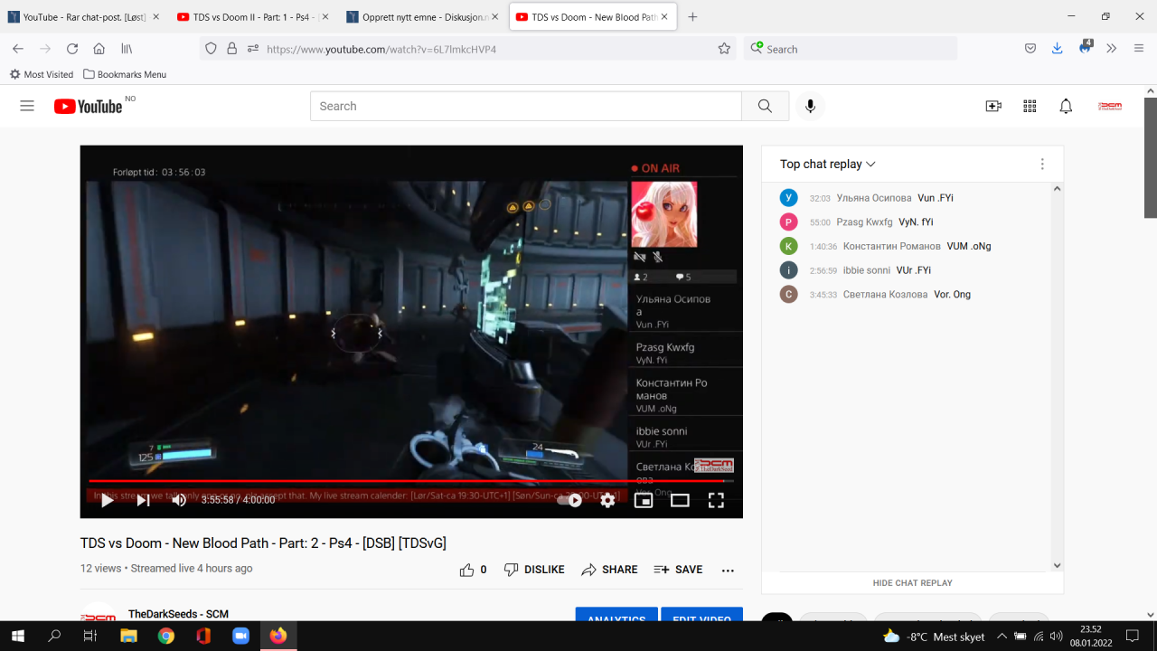
Task: Go to the YouTube home logo
Action: click(x=89, y=106)
